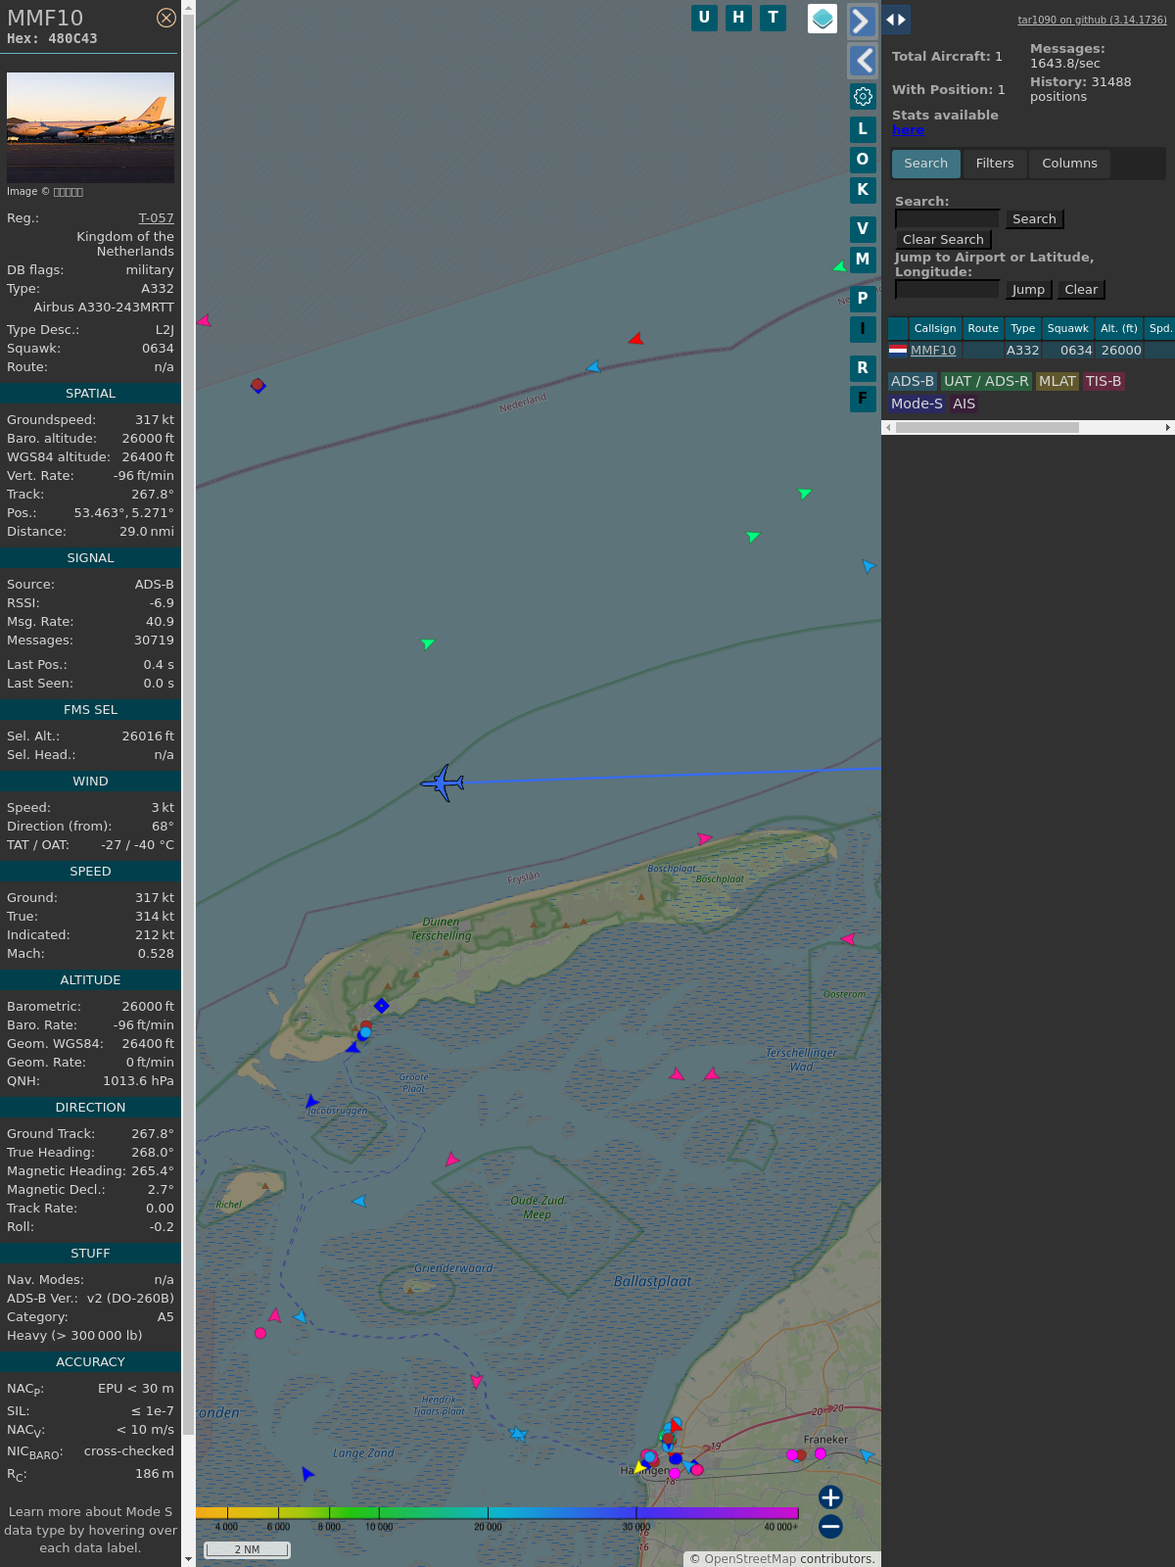Toggle the L map button
The height and width of the screenshot is (1567, 1175).
863,129
